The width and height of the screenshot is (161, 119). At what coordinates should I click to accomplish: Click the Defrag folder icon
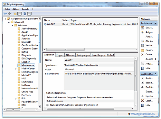(x=19, y=52)
